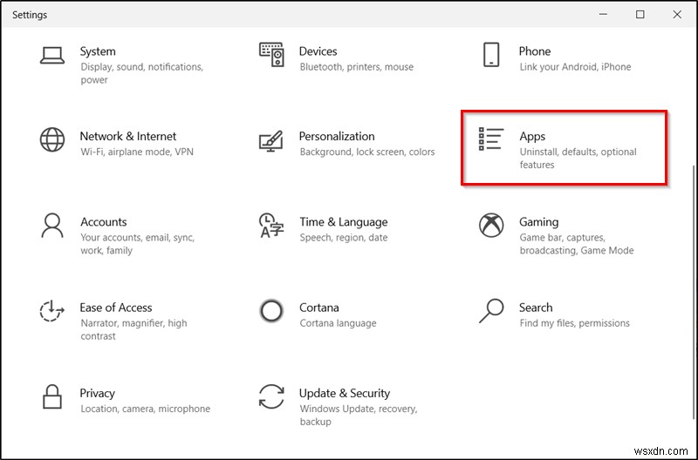Image resolution: width=698 pixels, height=460 pixels.
Task: Click the Accounts person icon
Action: (x=52, y=226)
